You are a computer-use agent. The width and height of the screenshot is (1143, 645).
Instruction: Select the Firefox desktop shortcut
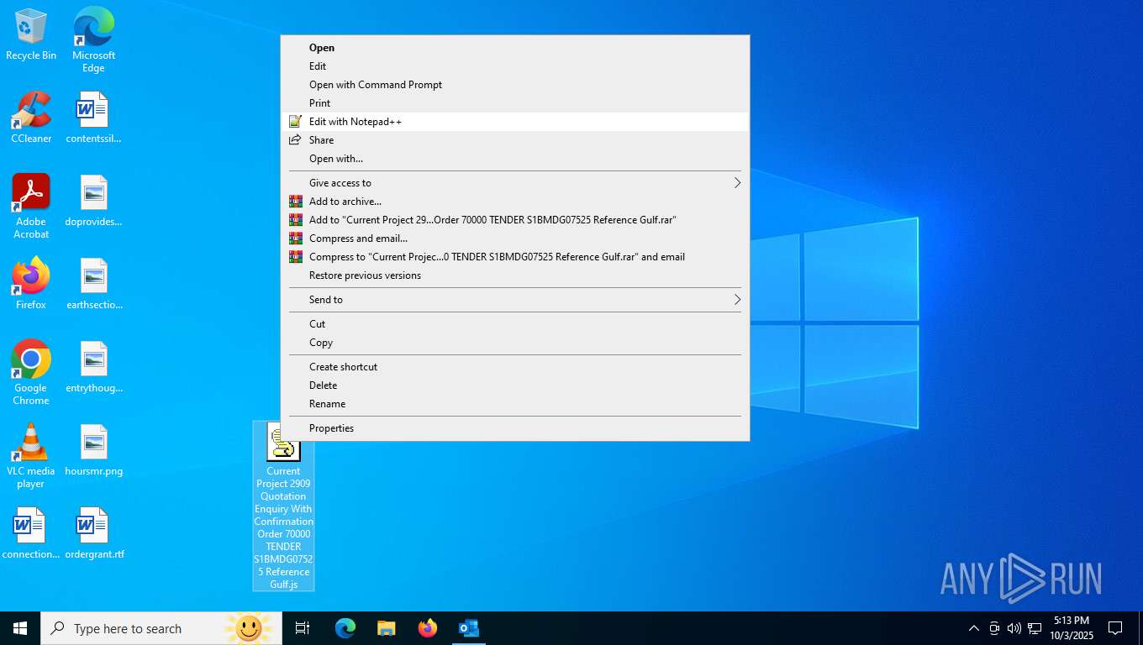(31, 284)
